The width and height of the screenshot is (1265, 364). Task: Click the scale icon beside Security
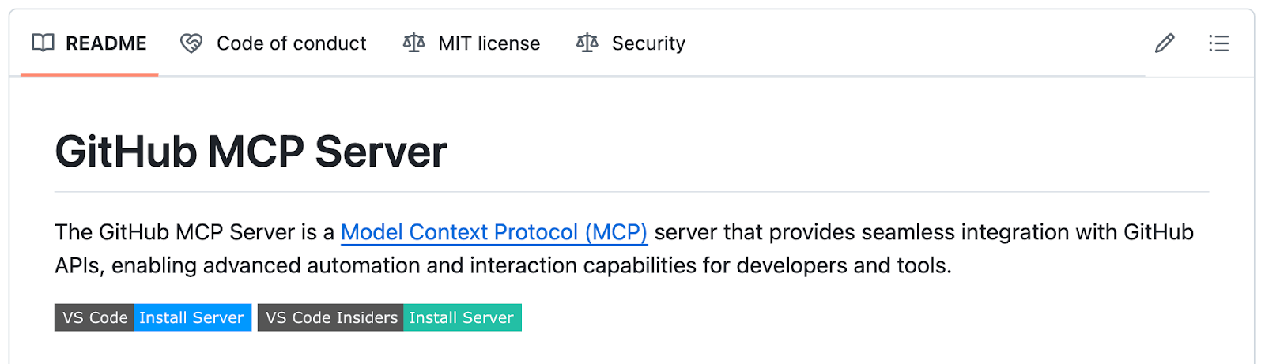tap(587, 43)
